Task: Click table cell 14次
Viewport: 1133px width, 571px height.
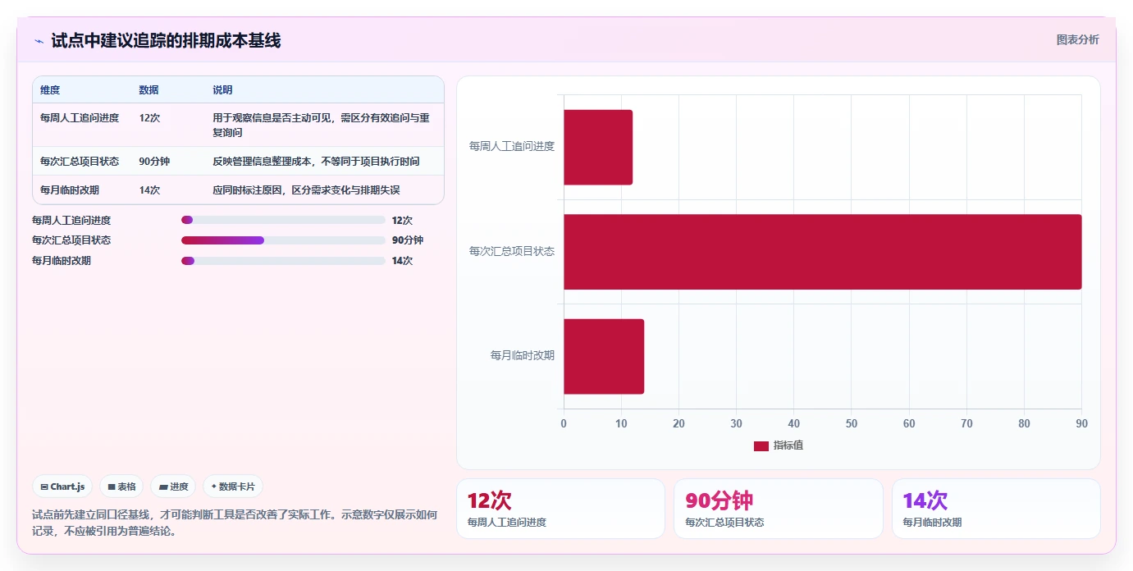Action: click(x=150, y=190)
